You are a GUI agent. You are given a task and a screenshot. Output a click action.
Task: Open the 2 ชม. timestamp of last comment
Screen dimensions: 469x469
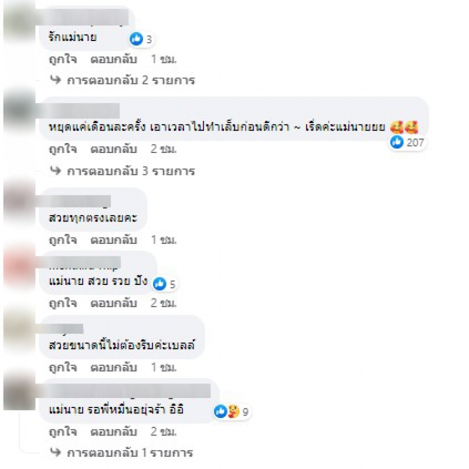164,431
